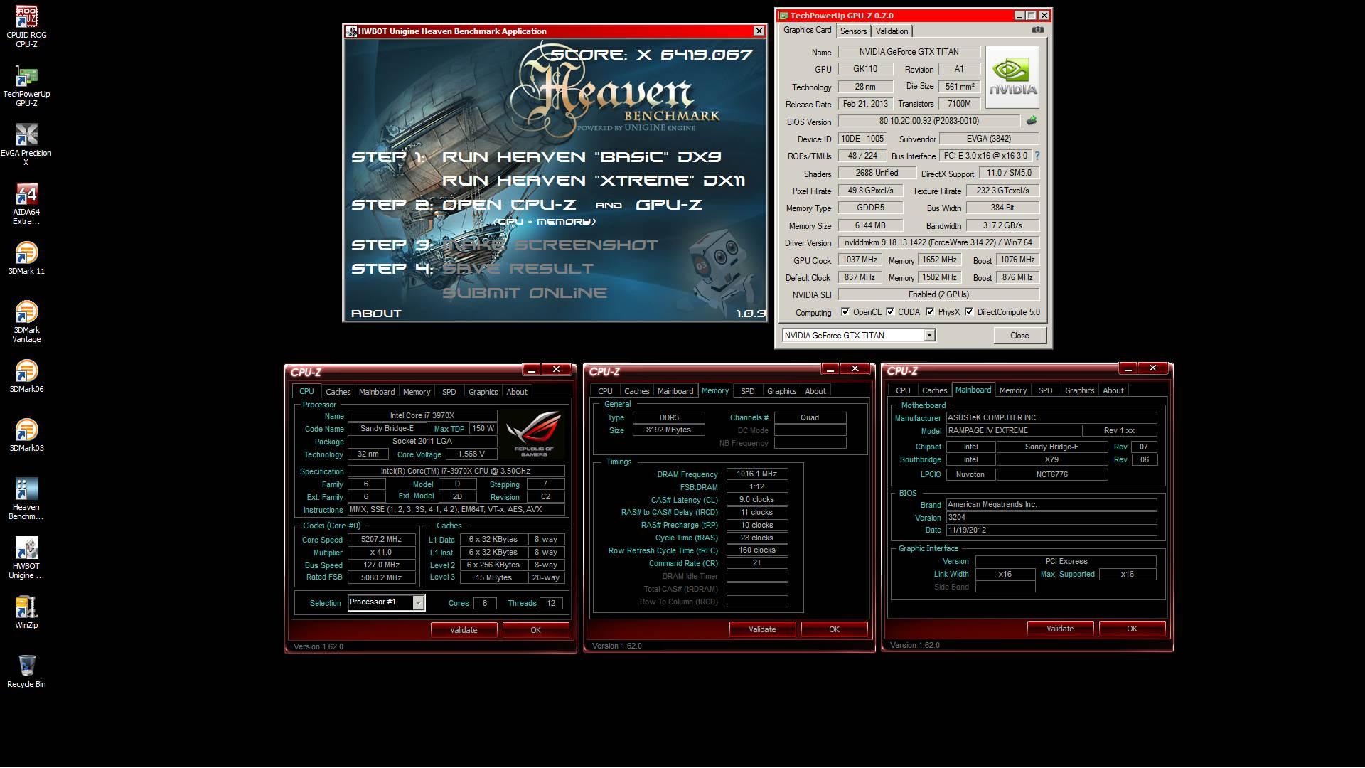Run Heaven "Basic" DX9 benchmark
Viewport: 1365px width, 768px height.
click(x=582, y=157)
